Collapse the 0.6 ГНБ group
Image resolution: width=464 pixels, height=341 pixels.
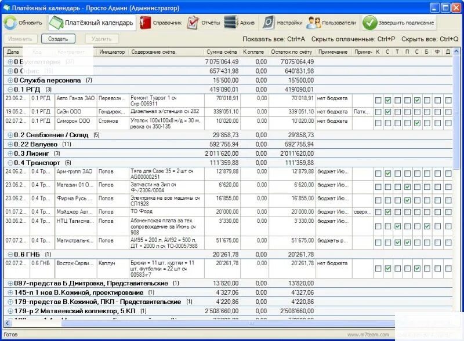pos(10,254)
